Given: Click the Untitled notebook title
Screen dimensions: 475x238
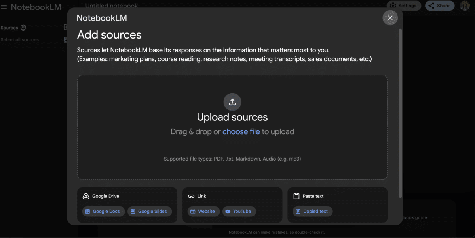Looking at the screenshot, I should click(x=112, y=6).
